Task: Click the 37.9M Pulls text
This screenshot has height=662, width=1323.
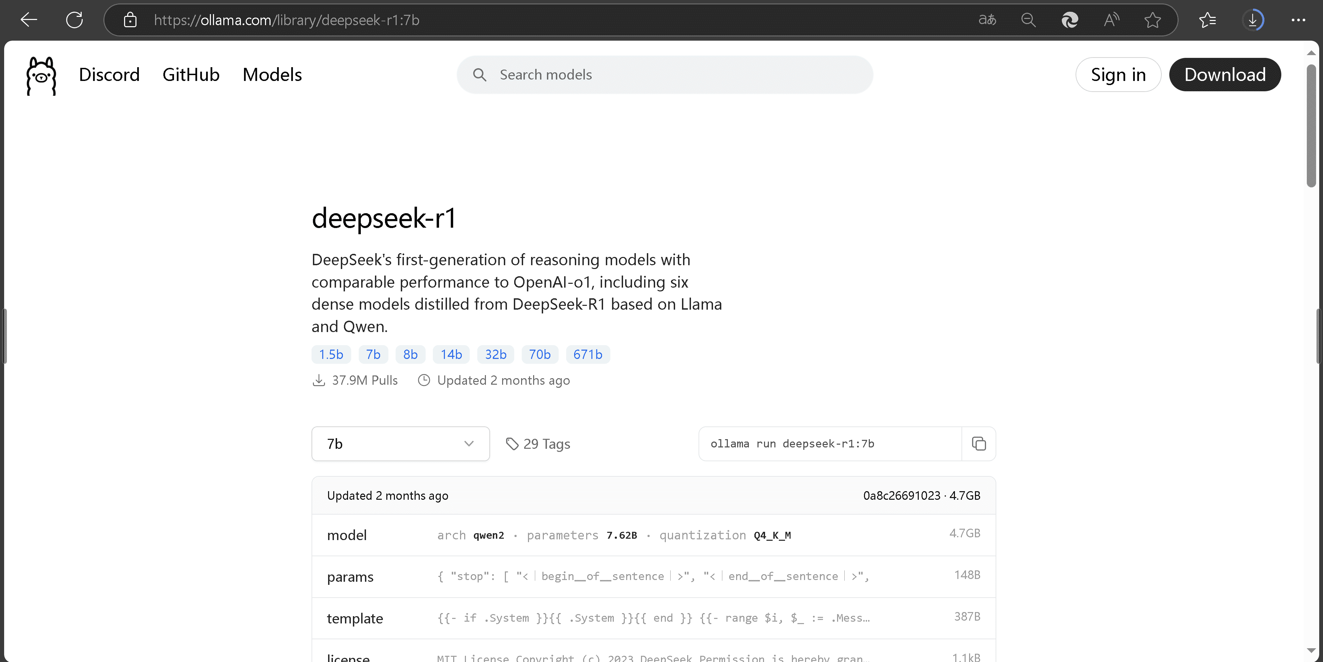Action: point(365,380)
